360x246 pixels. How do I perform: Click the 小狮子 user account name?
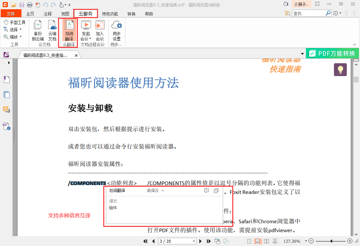tap(301, 4)
